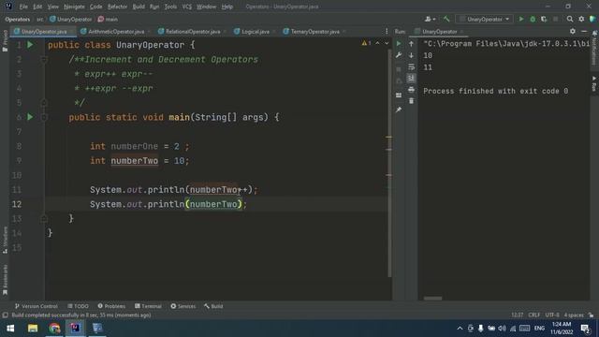Image resolution: width=599 pixels, height=337 pixels.
Task: Run UnaryOperator with the green toolbar play button
Action: [x=521, y=19]
